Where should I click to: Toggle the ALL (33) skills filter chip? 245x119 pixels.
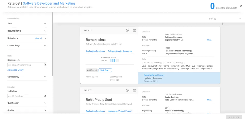tap(146, 63)
